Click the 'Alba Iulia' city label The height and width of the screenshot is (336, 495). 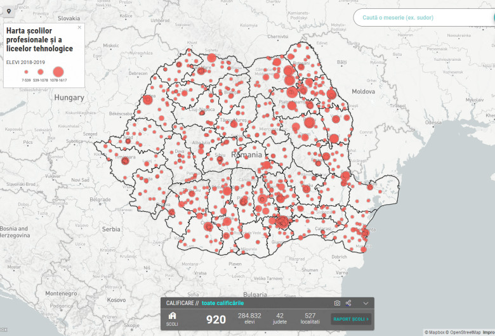tap(201, 143)
